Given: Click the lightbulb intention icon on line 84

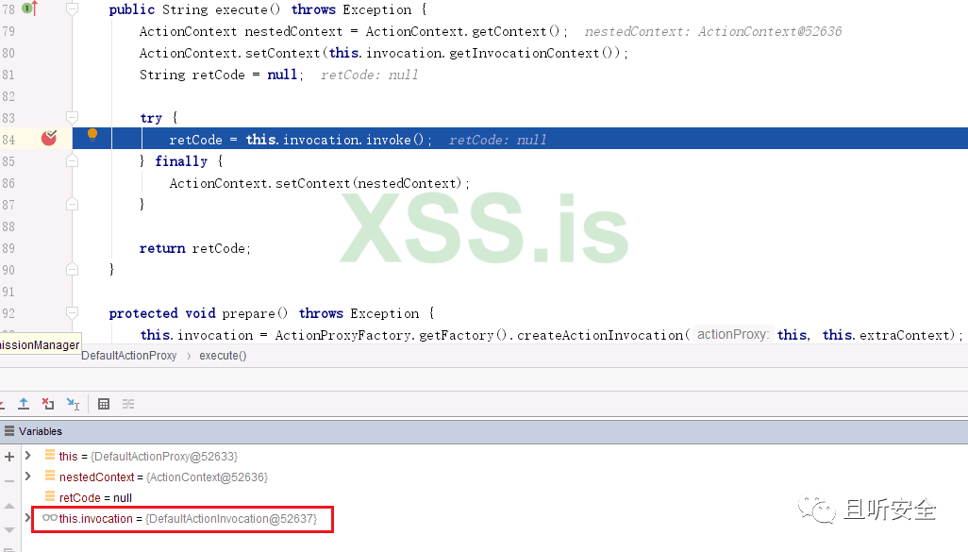Looking at the screenshot, I should click(92, 135).
